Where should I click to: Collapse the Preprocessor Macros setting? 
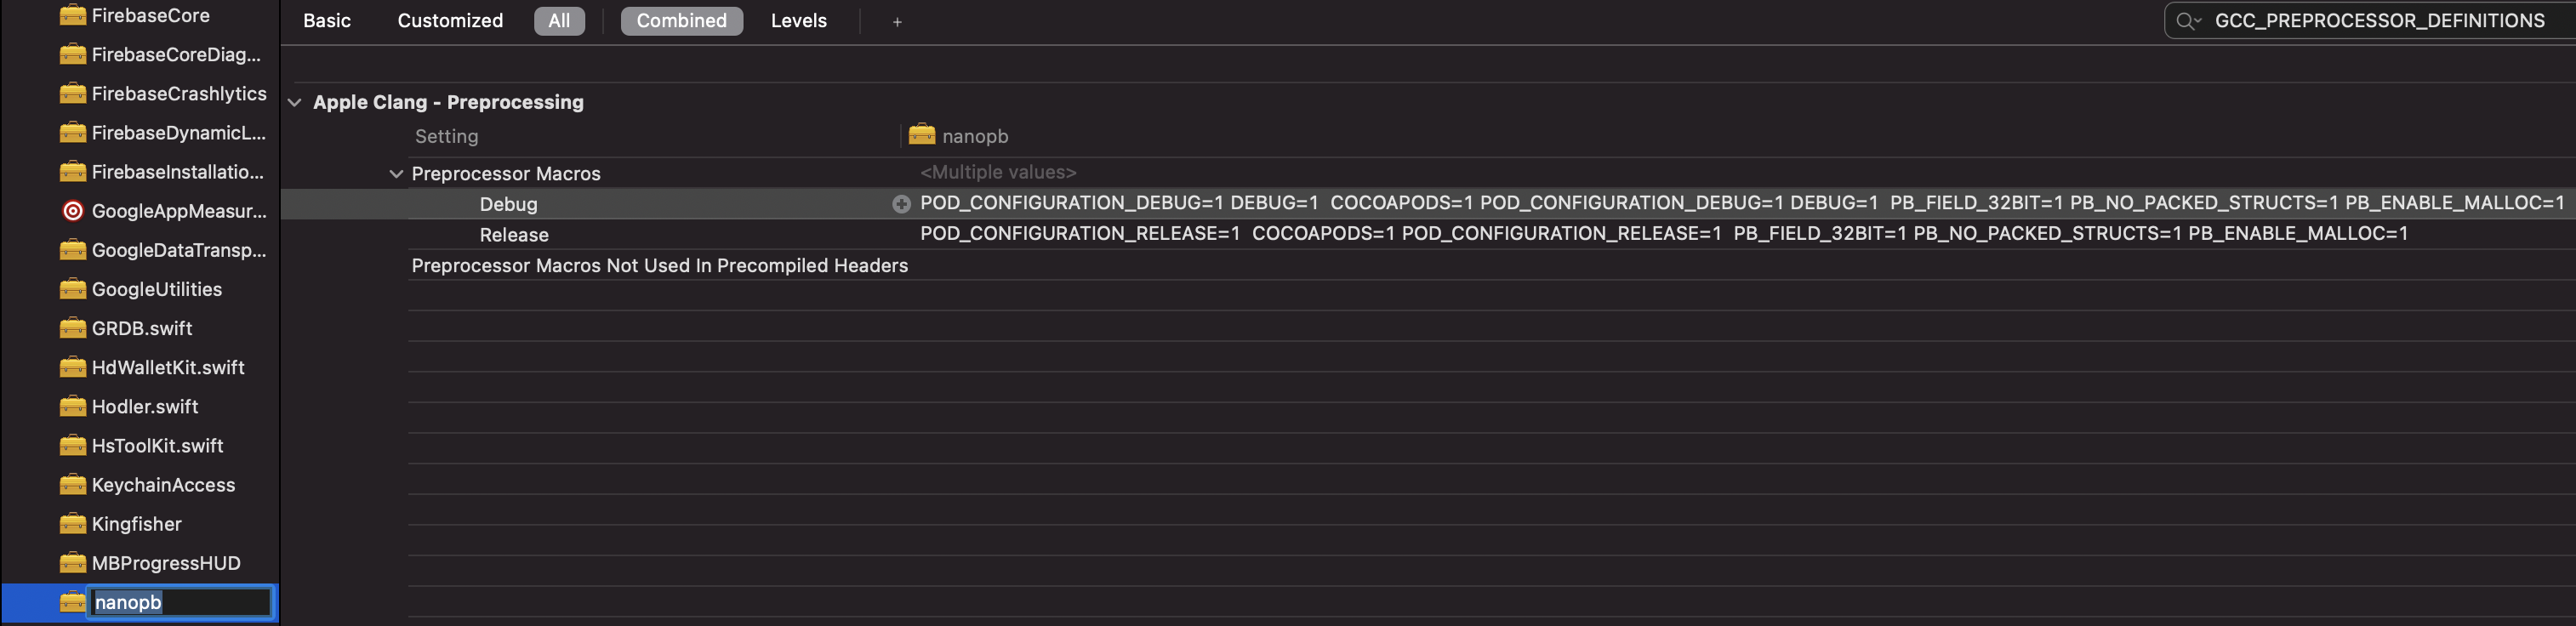(x=396, y=173)
